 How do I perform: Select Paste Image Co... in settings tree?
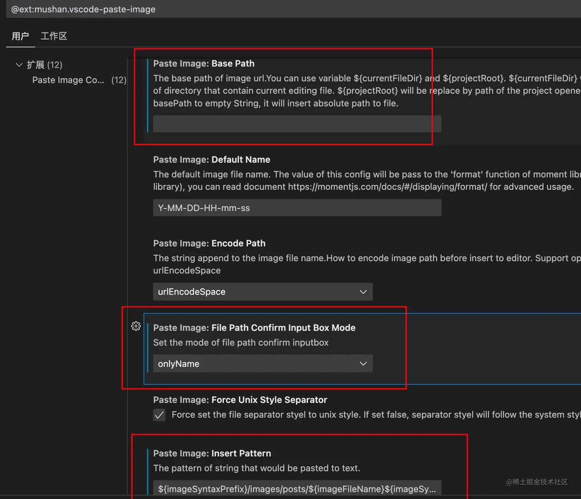point(68,80)
